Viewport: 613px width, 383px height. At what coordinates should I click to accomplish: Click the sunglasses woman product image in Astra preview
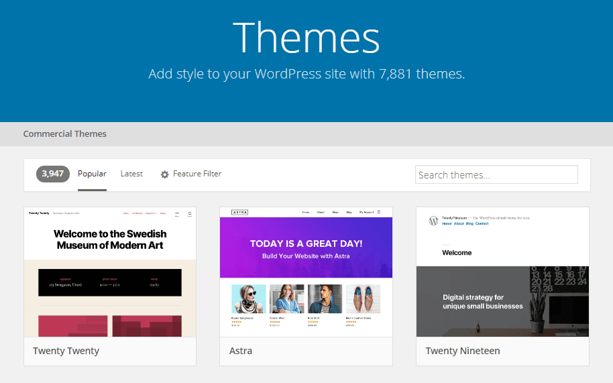click(x=248, y=299)
